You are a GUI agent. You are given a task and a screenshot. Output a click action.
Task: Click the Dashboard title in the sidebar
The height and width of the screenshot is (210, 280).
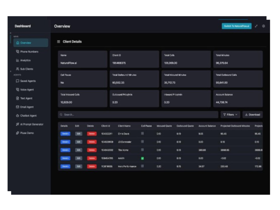coord(23,26)
